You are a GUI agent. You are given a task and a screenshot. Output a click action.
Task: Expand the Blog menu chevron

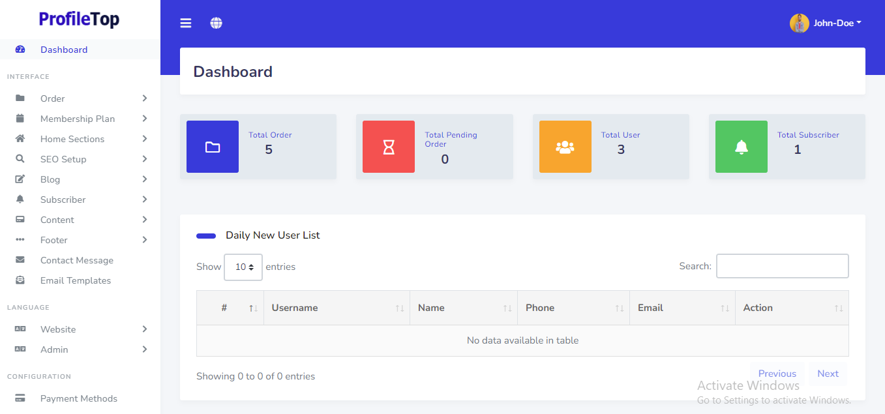(x=145, y=179)
